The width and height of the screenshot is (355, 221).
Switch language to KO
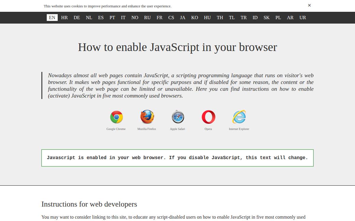pos(195,18)
